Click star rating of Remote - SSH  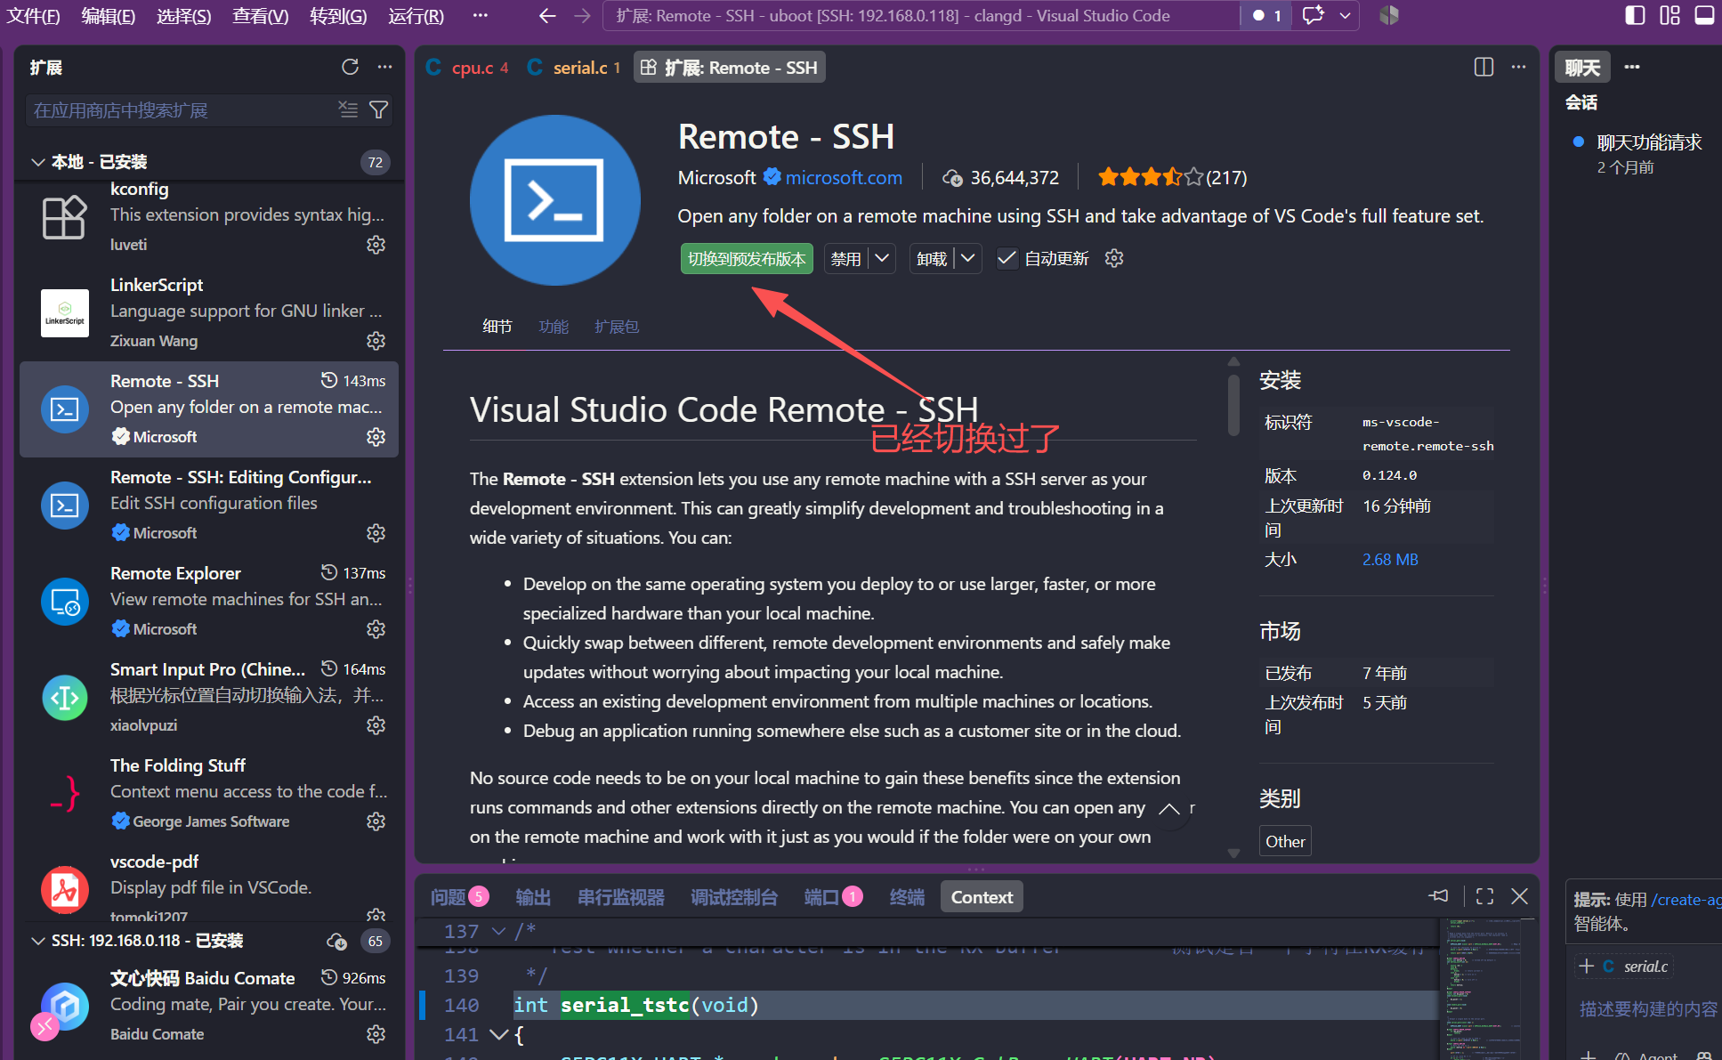[1172, 177]
